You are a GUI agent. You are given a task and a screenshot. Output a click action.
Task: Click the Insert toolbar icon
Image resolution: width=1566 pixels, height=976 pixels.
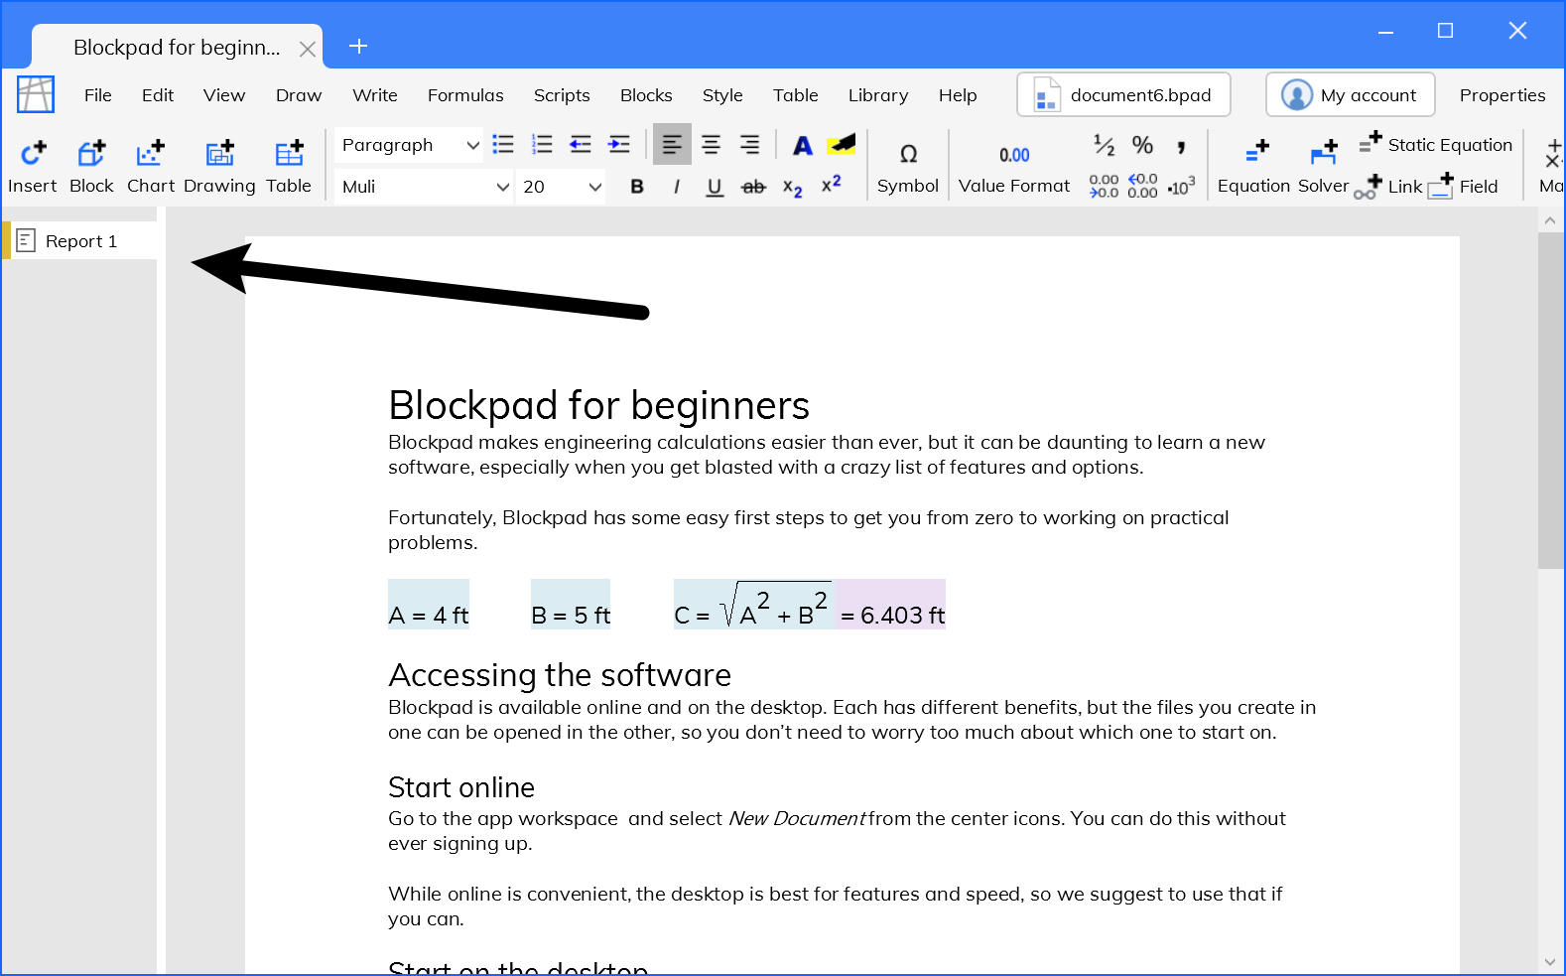pyautogui.click(x=33, y=166)
